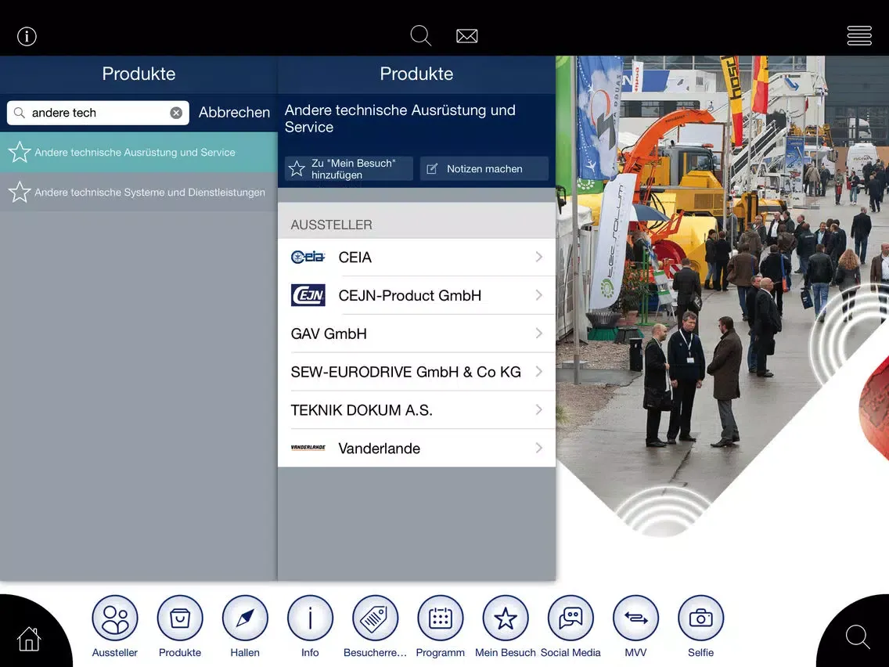
Task: Open the envelope mail icon
Action: [x=466, y=36]
